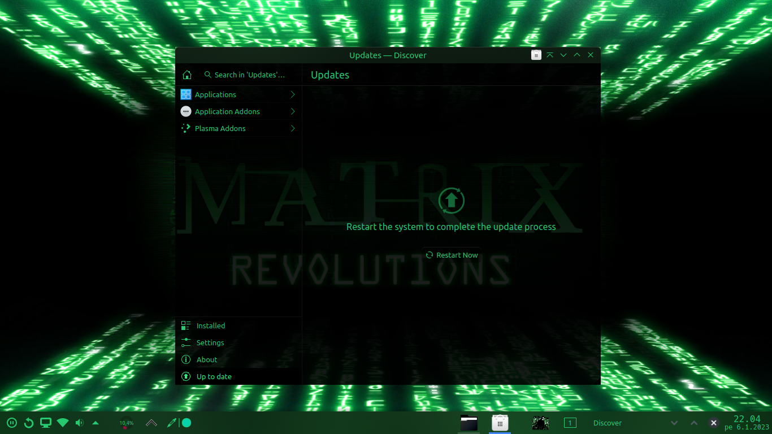772x434 pixels.
Task: Click the color picker eyedropper icon
Action: click(x=172, y=423)
